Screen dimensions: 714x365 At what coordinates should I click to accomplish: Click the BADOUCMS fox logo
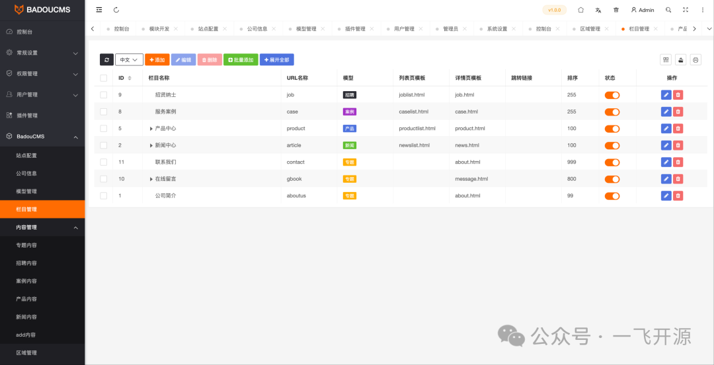[19, 9]
